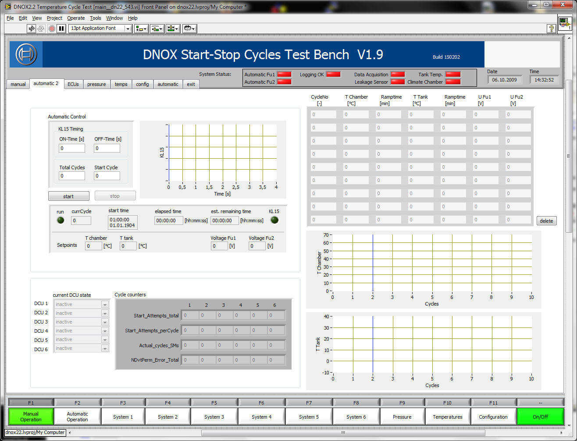
Task: Click the start button in Automatic Control
Action: pyautogui.click(x=68, y=196)
